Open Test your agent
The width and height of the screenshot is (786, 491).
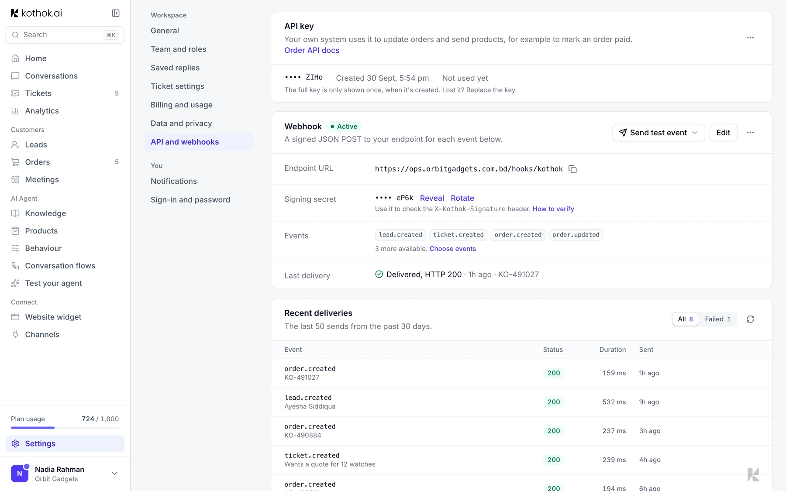point(65,283)
